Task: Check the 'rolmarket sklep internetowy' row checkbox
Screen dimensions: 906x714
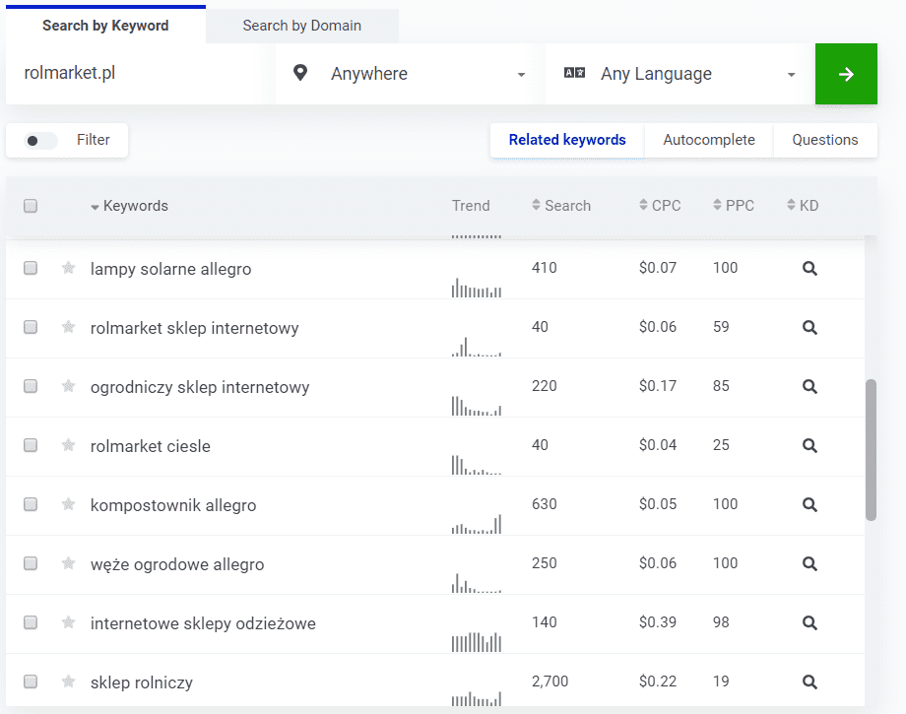Action: 31,327
